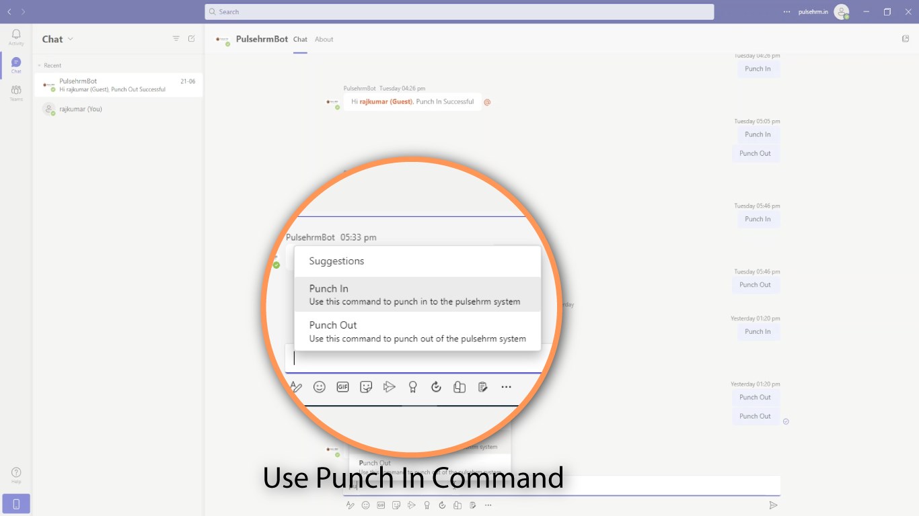Start a new chat with the compose icon
The image size is (919, 516).
coord(192,39)
